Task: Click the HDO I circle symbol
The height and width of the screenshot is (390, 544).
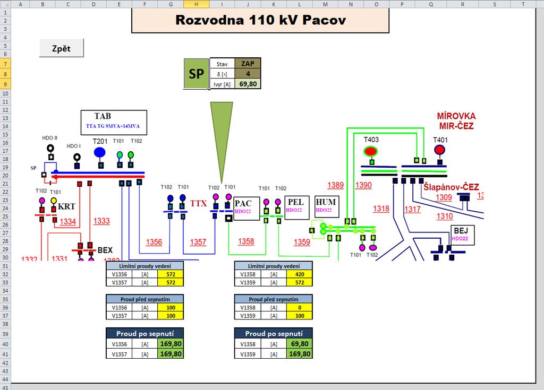Action: click(x=77, y=157)
